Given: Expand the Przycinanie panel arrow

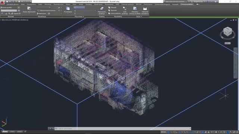Looking at the screenshot, I should tap(83, 16).
